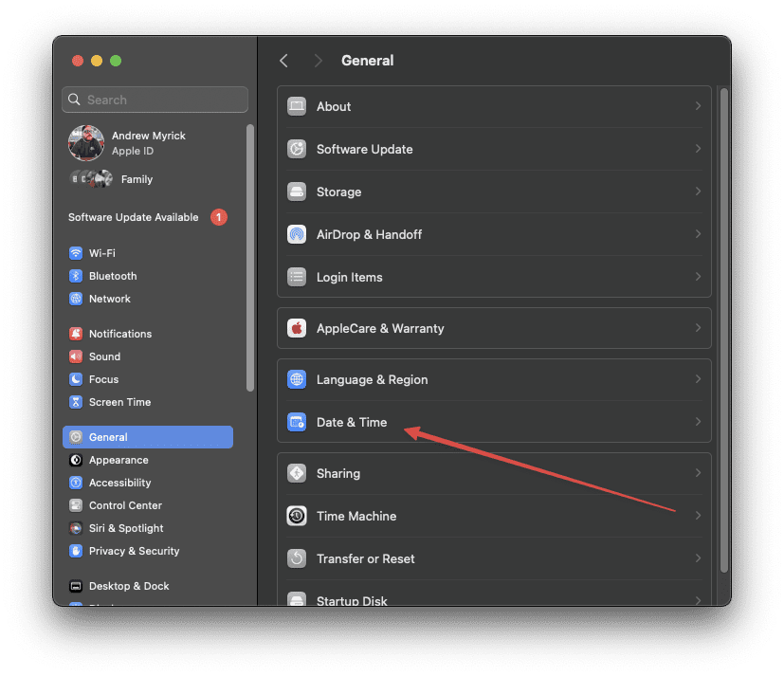This screenshot has height=676, width=784.
Task: Expand the AirDrop & Handoff row chevron
Action: click(x=698, y=234)
